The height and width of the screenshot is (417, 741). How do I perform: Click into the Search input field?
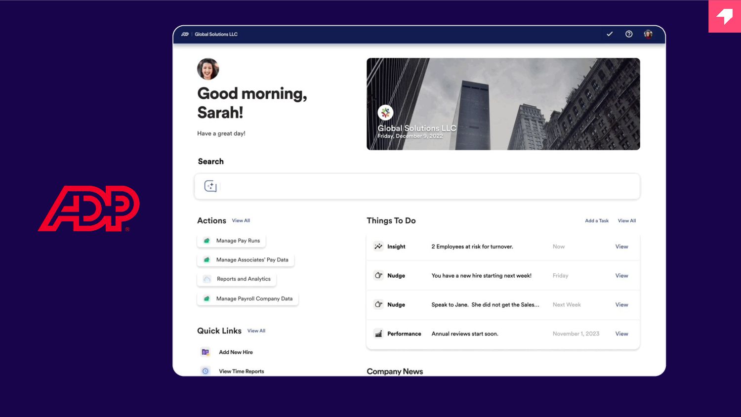coord(417,186)
